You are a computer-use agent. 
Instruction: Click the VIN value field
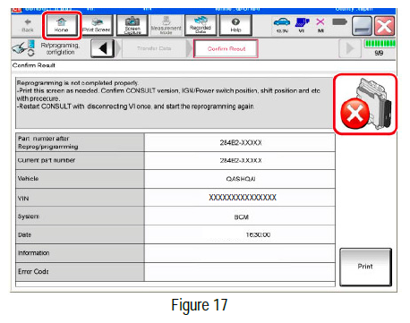click(240, 198)
